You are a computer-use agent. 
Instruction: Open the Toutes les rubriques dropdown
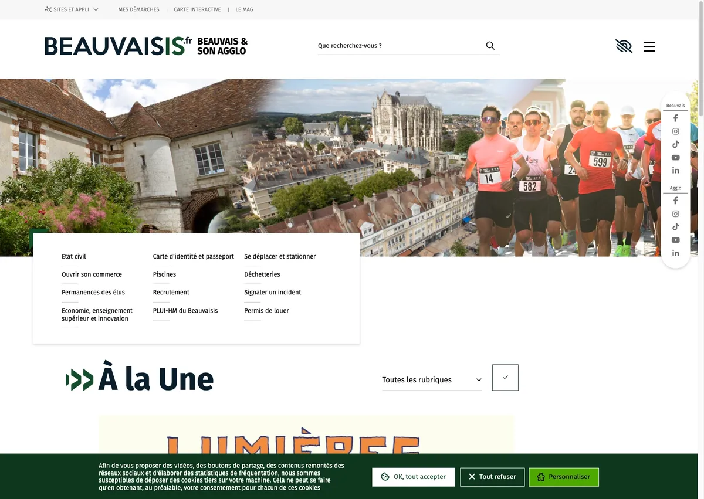(432, 380)
